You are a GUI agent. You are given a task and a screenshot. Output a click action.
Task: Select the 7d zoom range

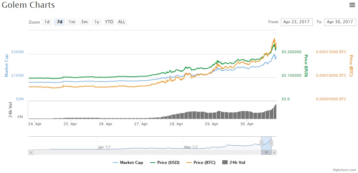tap(59, 22)
